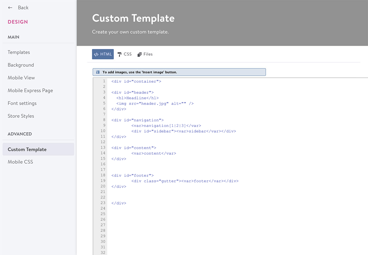Click the insert image instruction banner

(x=179, y=72)
